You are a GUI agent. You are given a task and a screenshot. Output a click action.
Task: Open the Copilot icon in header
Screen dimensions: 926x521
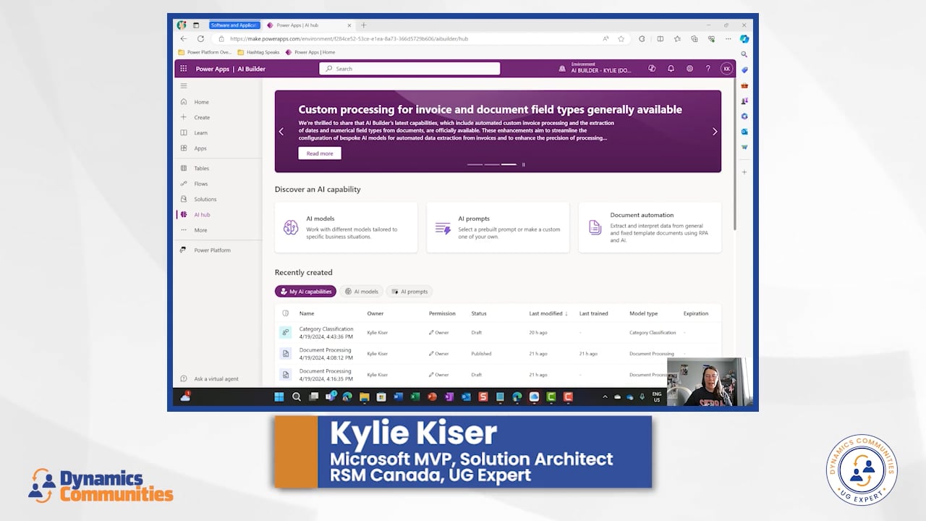click(652, 69)
